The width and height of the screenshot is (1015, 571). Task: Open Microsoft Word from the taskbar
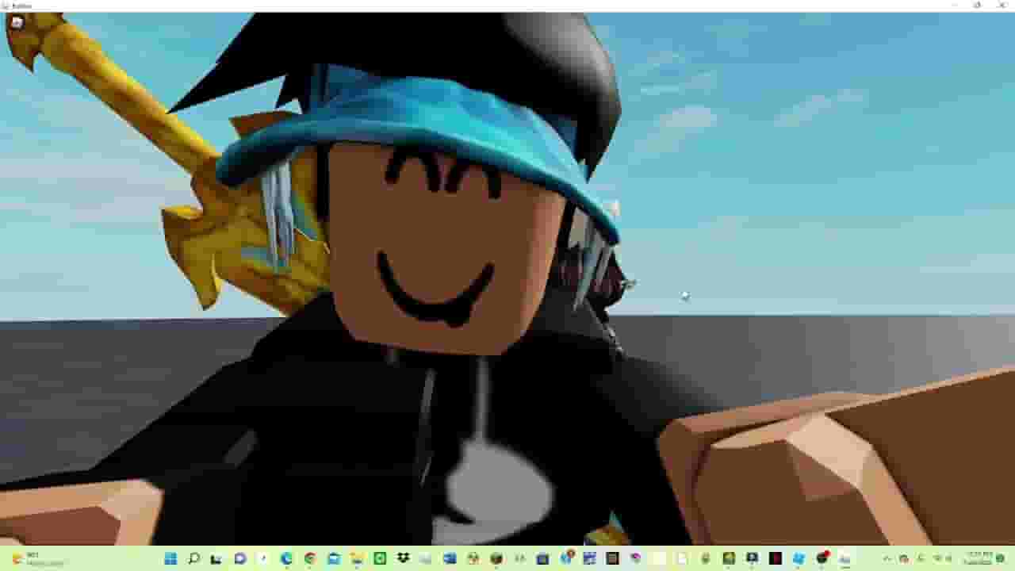[450, 558]
